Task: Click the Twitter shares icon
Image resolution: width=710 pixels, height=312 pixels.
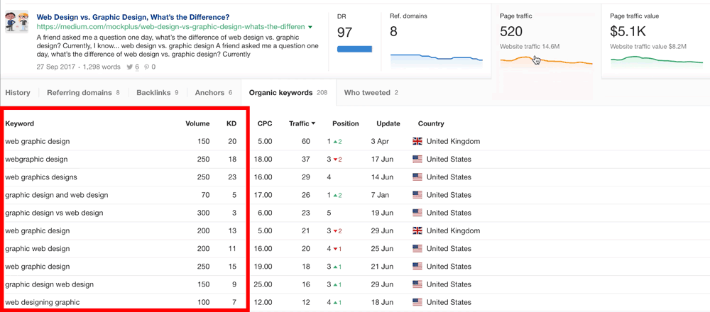Action: pyautogui.click(x=130, y=67)
